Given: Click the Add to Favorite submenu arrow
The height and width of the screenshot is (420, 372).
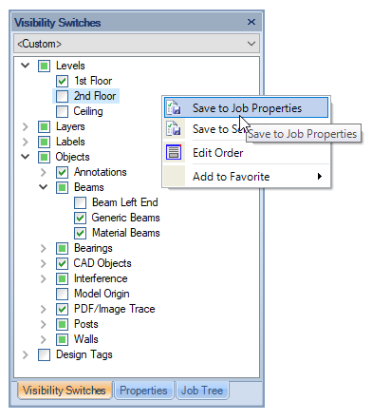Looking at the screenshot, I should click(x=320, y=177).
